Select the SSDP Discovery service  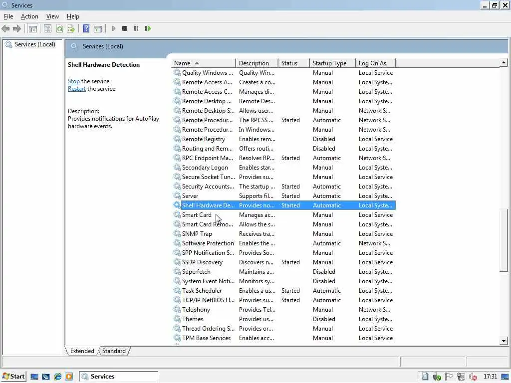click(x=283, y=262)
